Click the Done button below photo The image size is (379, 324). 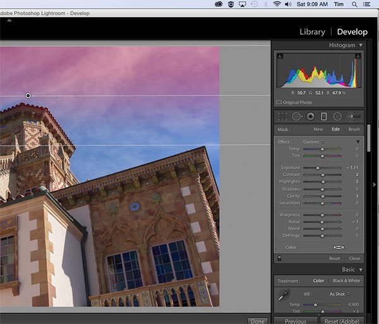256,321
